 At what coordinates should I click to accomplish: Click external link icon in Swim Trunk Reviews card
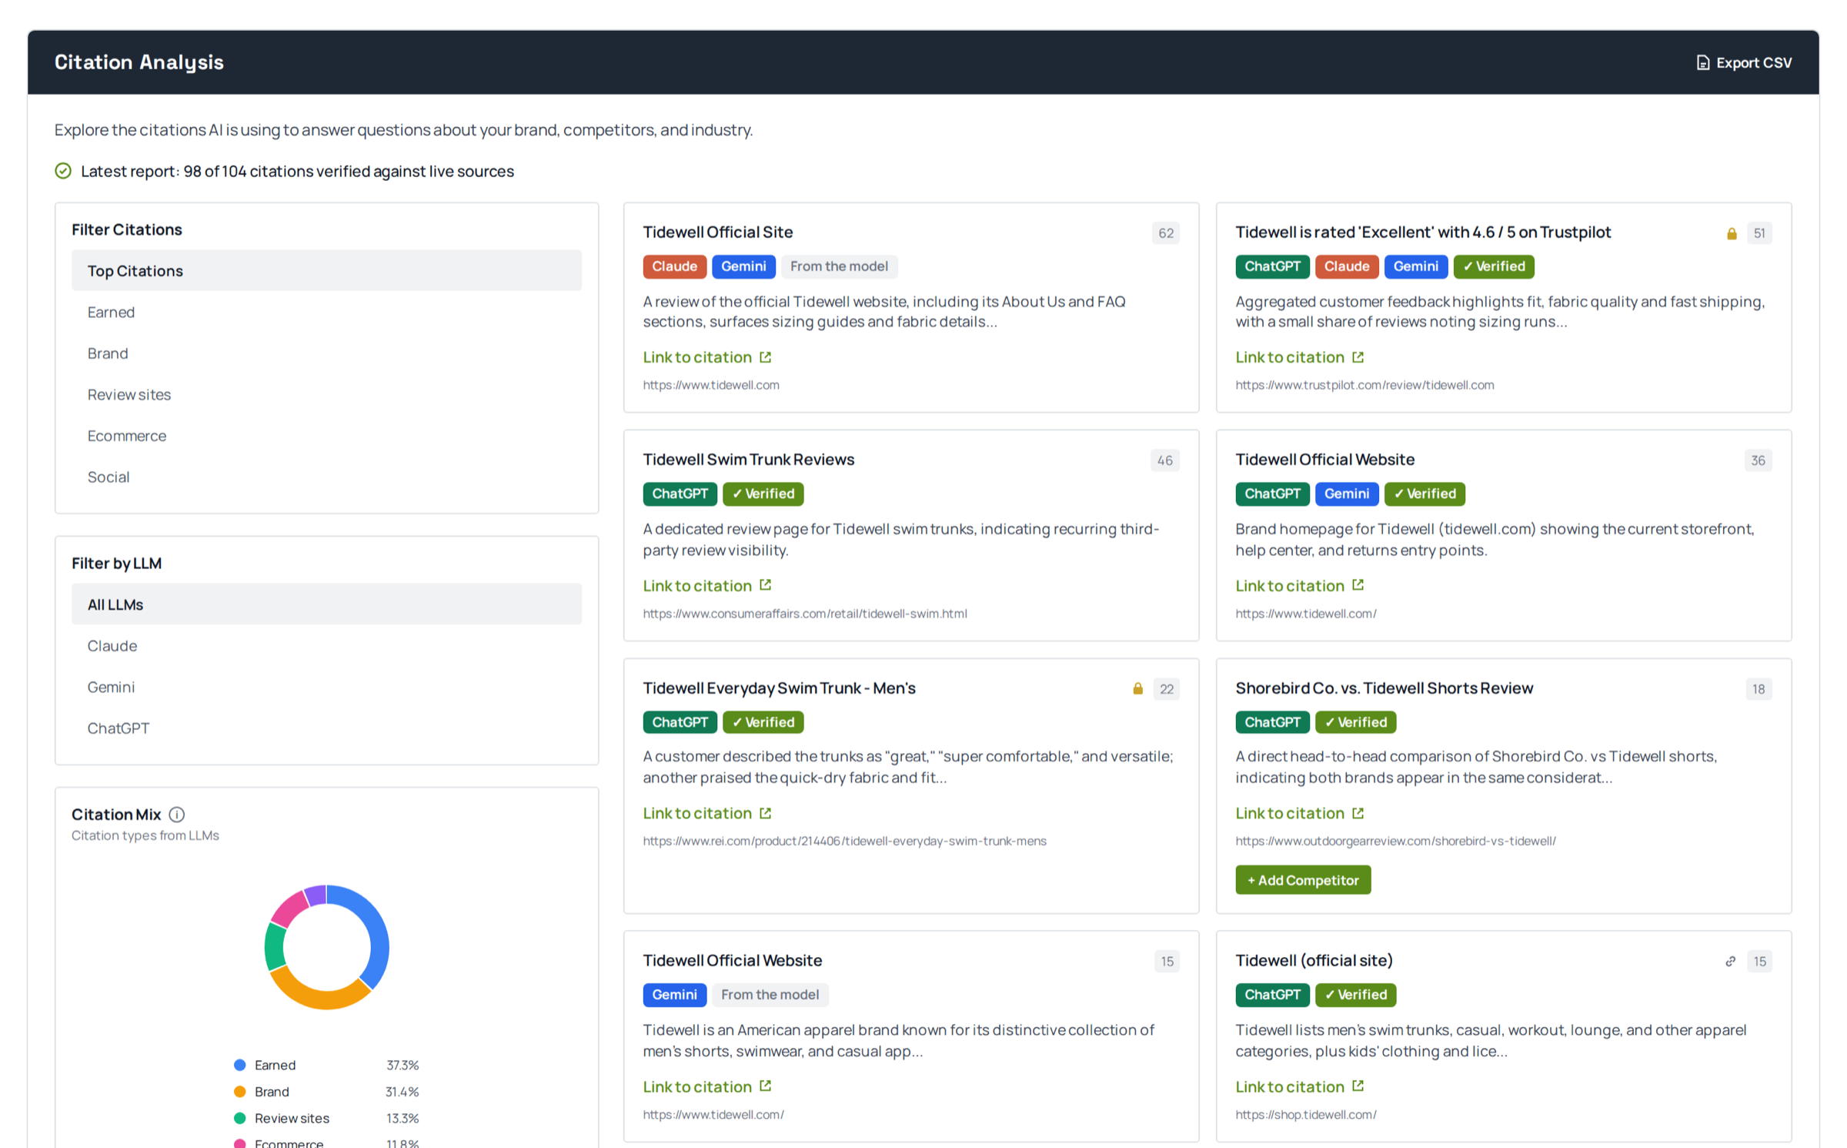(x=765, y=584)
